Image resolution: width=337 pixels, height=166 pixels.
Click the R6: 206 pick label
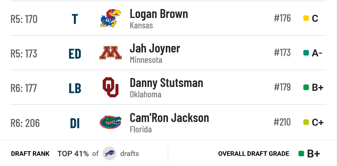click(25, 123)
